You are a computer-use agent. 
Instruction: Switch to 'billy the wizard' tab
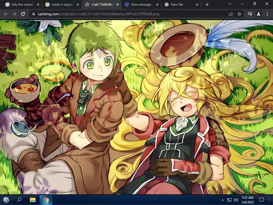click(22, 5)
